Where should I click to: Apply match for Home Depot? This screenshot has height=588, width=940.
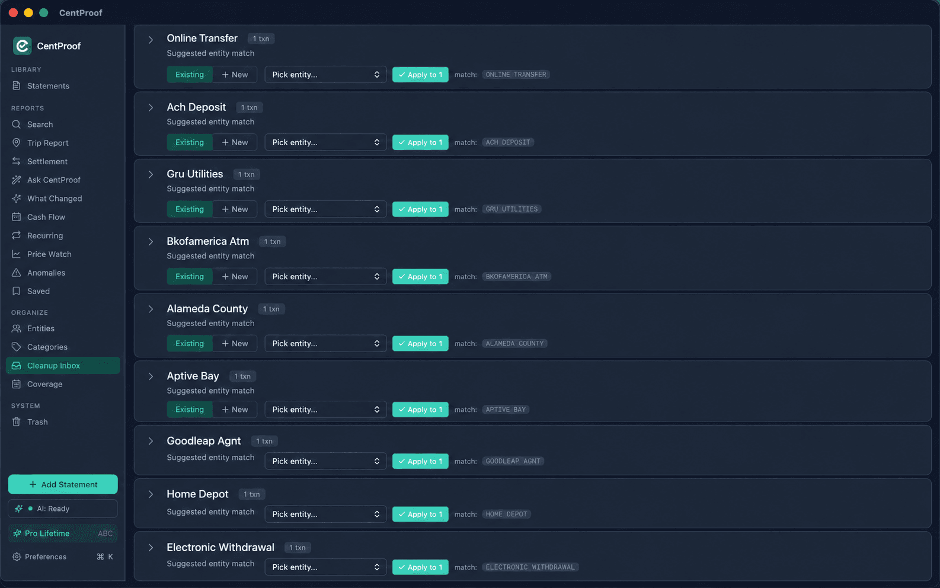coord(420,514)
